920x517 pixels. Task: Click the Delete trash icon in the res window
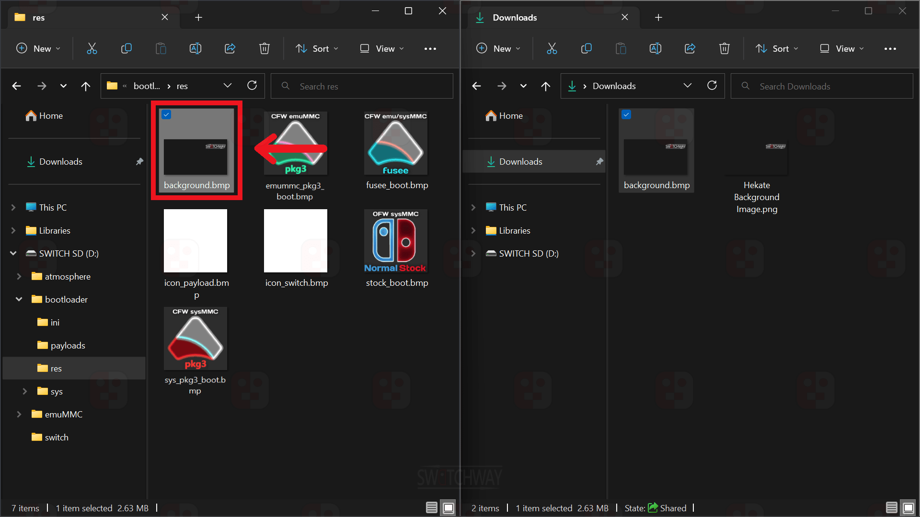264,48
